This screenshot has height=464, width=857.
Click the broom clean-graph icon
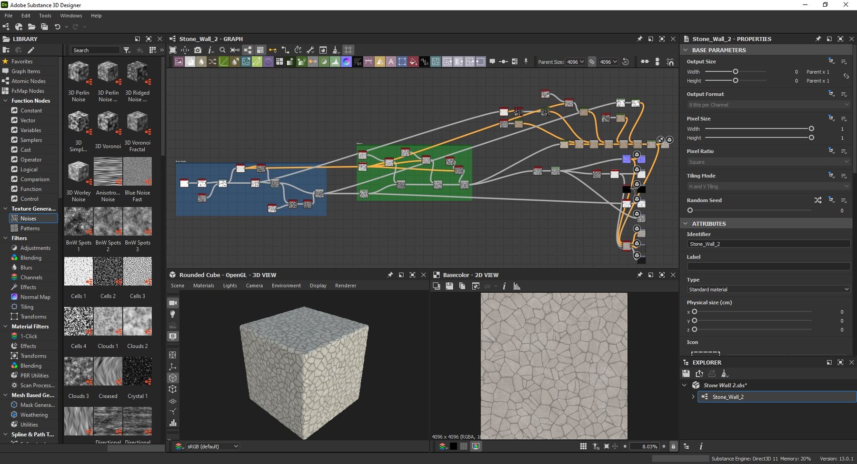[335, 50]
